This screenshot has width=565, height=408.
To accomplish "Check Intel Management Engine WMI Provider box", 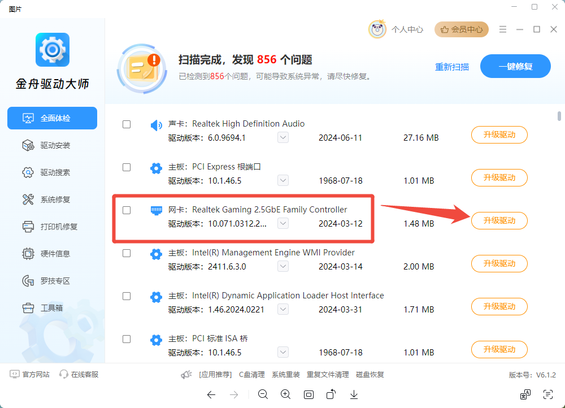I will coord(127,253).
